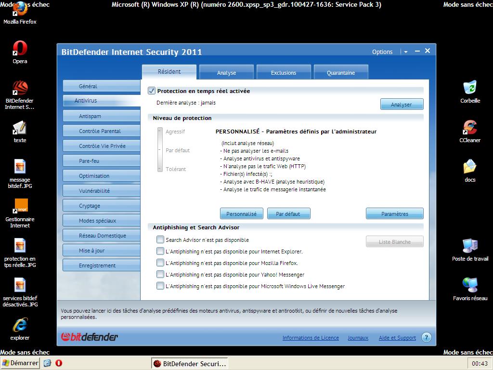The height and width of the screenshot is (370, 493).
Task: Click the Personnalisé button
Action: click(x=242, y=213)
